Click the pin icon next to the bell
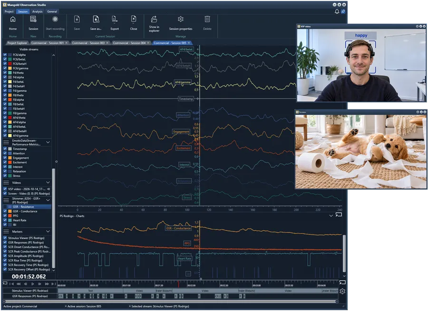This screenshot has height=313, width=428. pyautogui.click(x=343, y=11)
